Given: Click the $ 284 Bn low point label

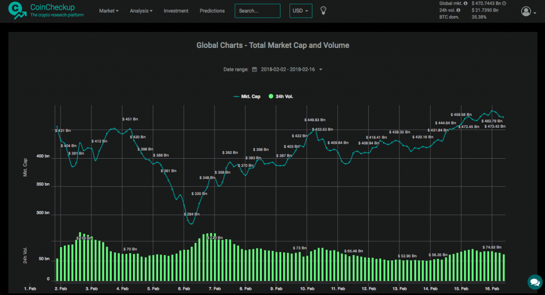Looking at the screenshot, I should 192,214.
